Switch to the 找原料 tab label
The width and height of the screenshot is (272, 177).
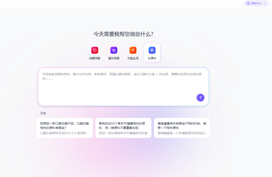click(152, 58)
